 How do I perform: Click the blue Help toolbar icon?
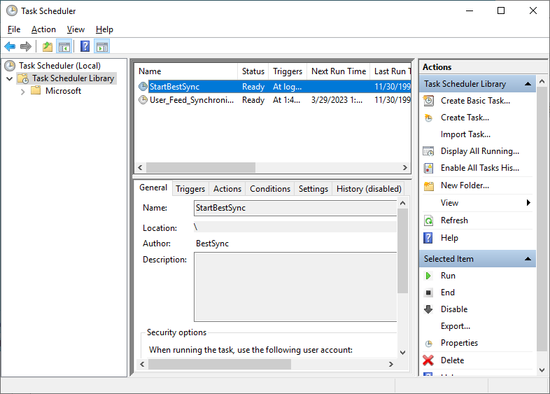(85, 46)
